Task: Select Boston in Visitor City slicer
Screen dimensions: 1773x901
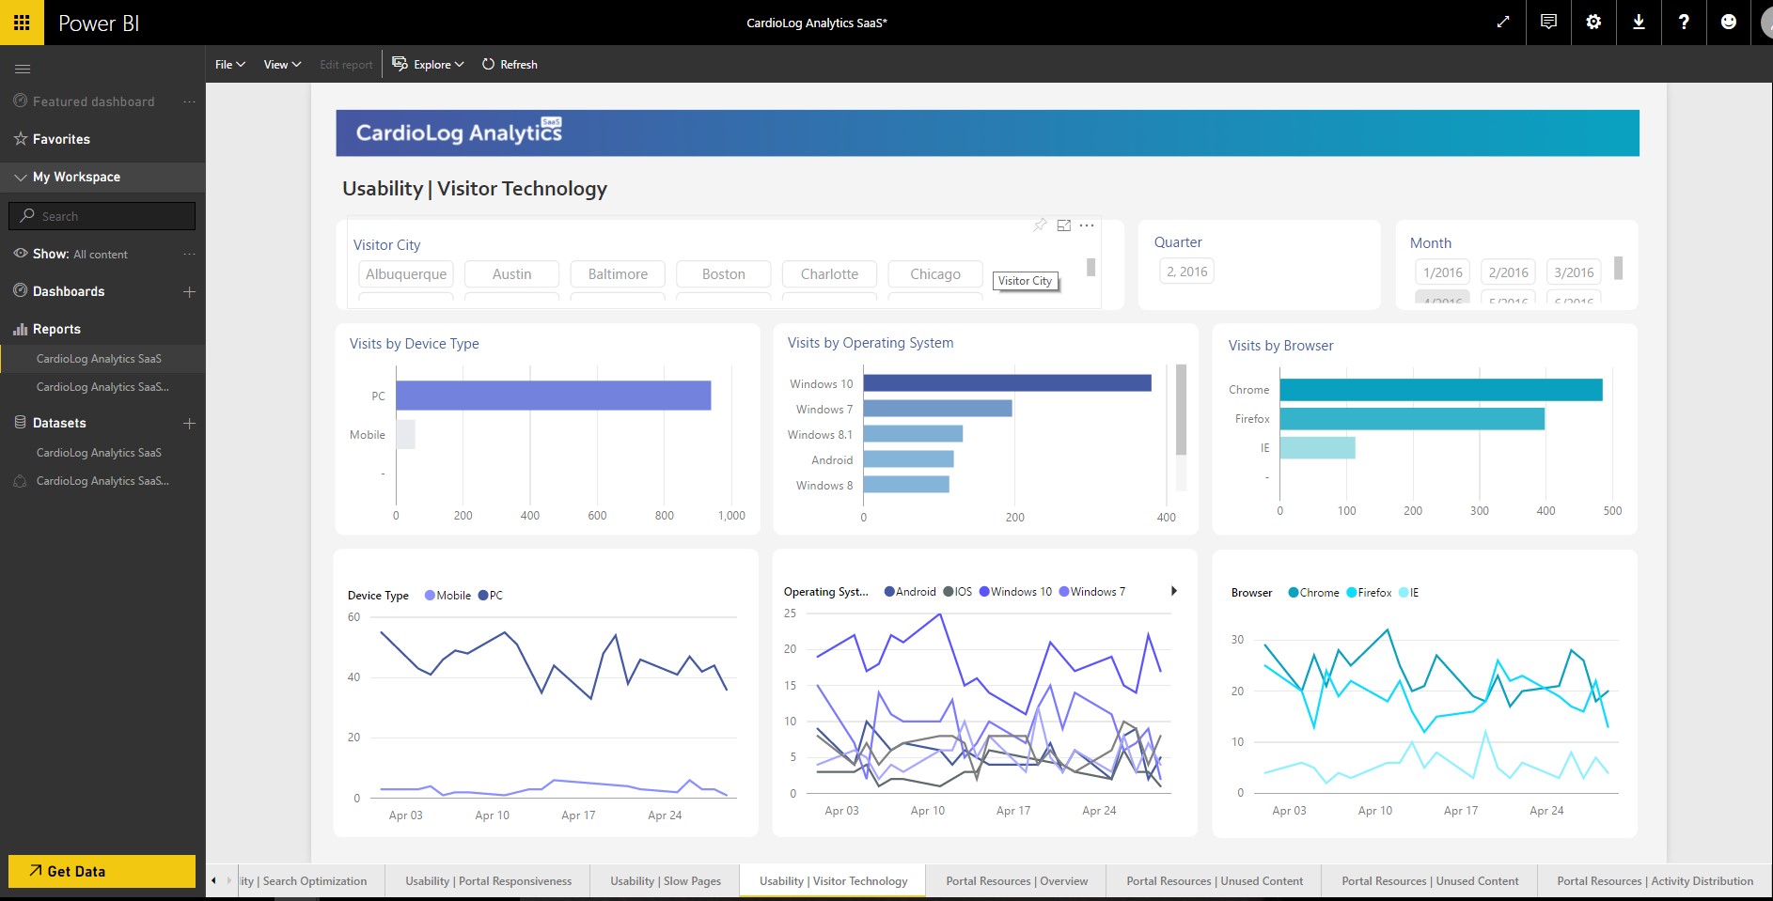Action: click(x=724, y=274)
